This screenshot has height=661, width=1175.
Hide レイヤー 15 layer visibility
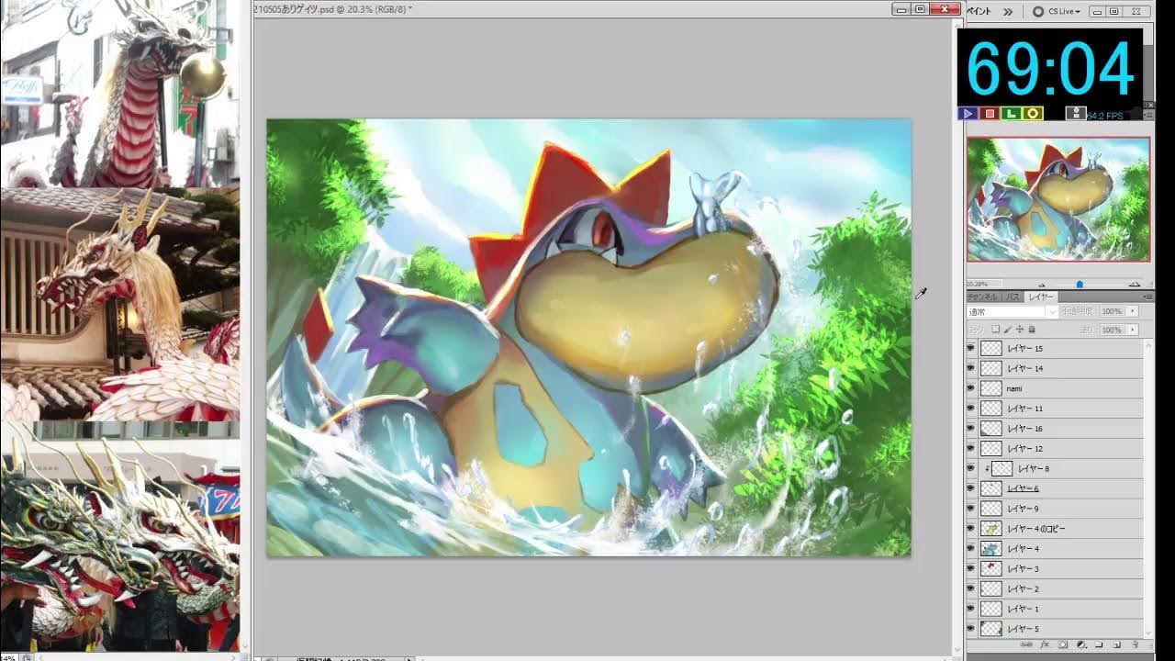[x=971, y=348]
